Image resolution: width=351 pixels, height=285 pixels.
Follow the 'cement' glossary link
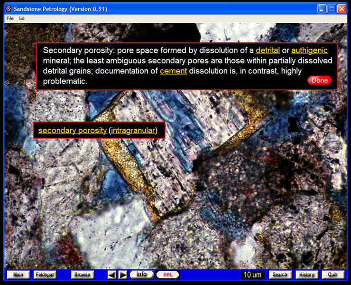pyautogui.click(x=173, y=71)
